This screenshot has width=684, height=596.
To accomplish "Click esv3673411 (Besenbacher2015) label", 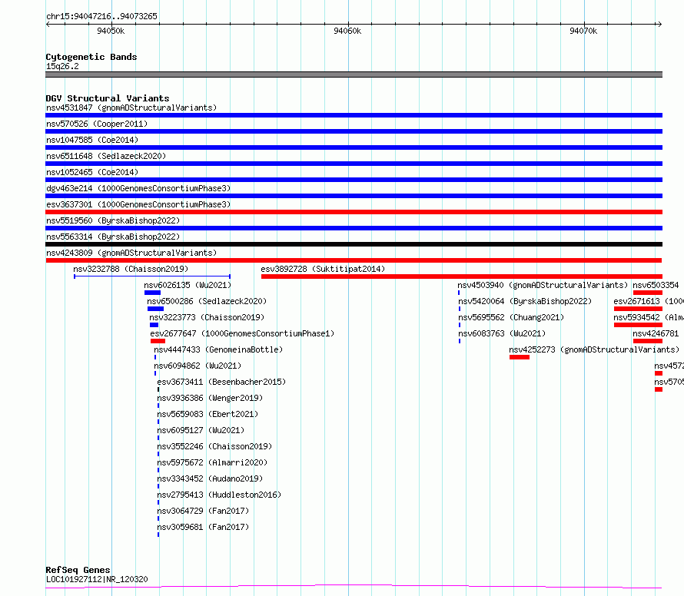I will coord(221,382).
